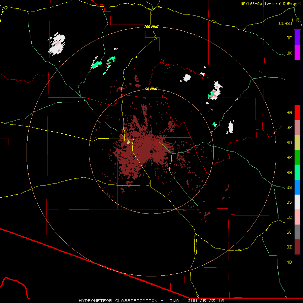Click the WS blue legend swatch
Screen dimensions: 303x303
click(x=297, y=187)
